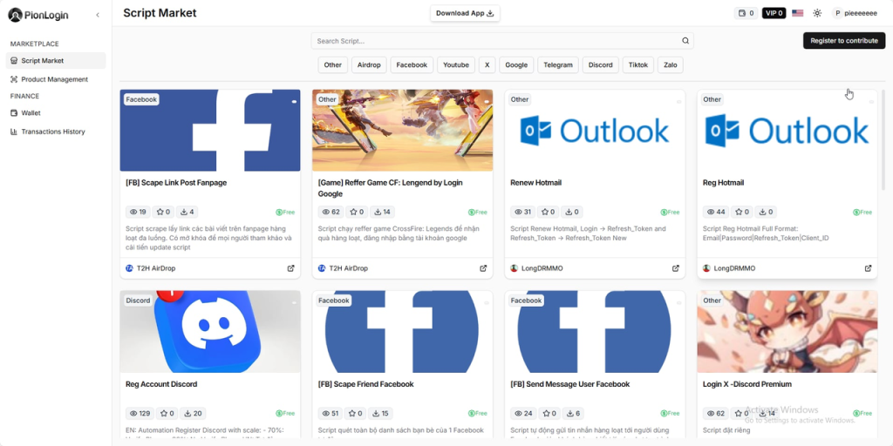Toggle the Telegram category filter
Image resolution: width=893 pixels, height=446 pixels.
[x=557, y=64]
